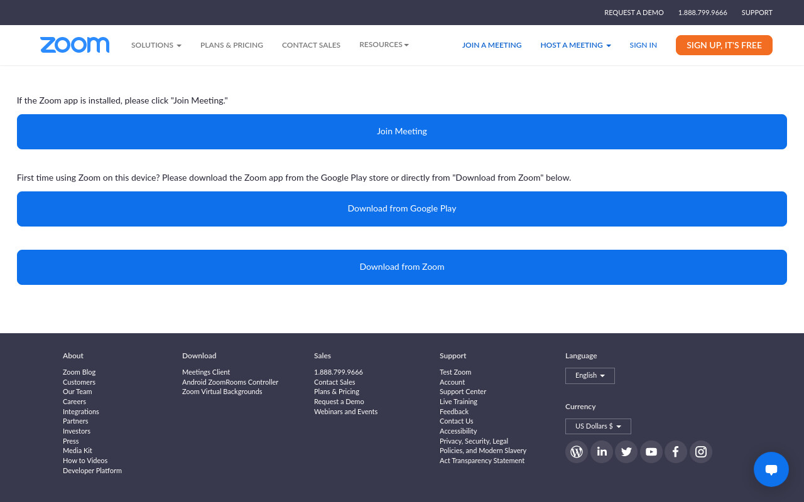Open Webinars and Events footer link

(346, 412)
